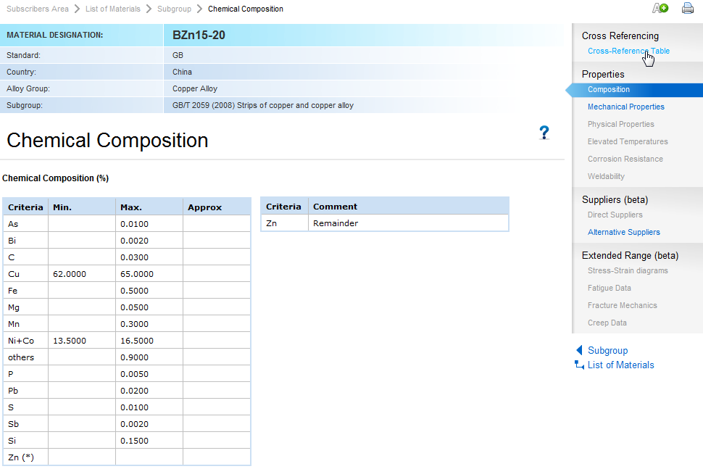The width and height of the screenshot is (703, 469).
Task: Select Physical Properties in sidebar
Action: click(620, 124)
